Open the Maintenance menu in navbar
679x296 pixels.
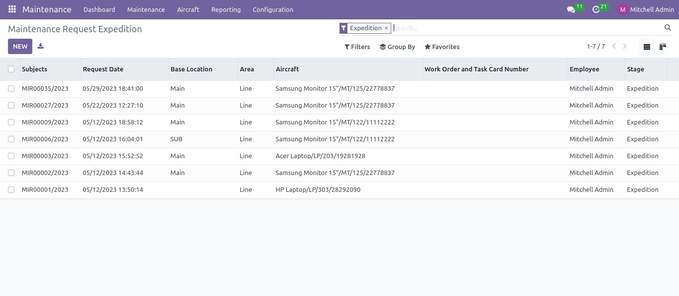146,9
